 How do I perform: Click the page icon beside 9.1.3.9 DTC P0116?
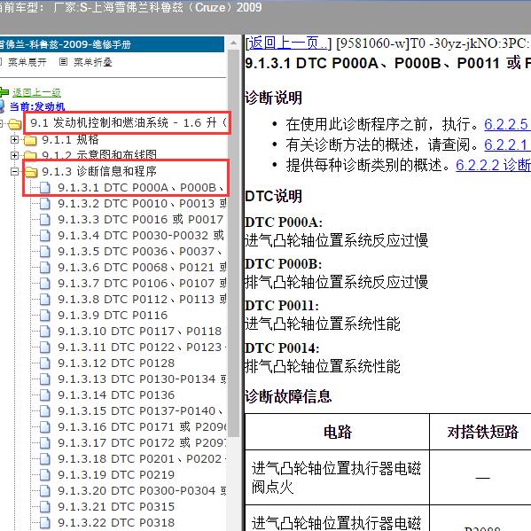[x=44, y=316]
